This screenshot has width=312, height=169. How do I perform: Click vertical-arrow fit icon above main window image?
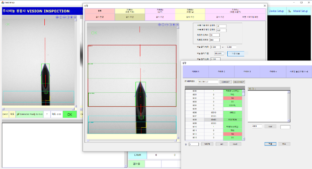(x=61, y=17)
